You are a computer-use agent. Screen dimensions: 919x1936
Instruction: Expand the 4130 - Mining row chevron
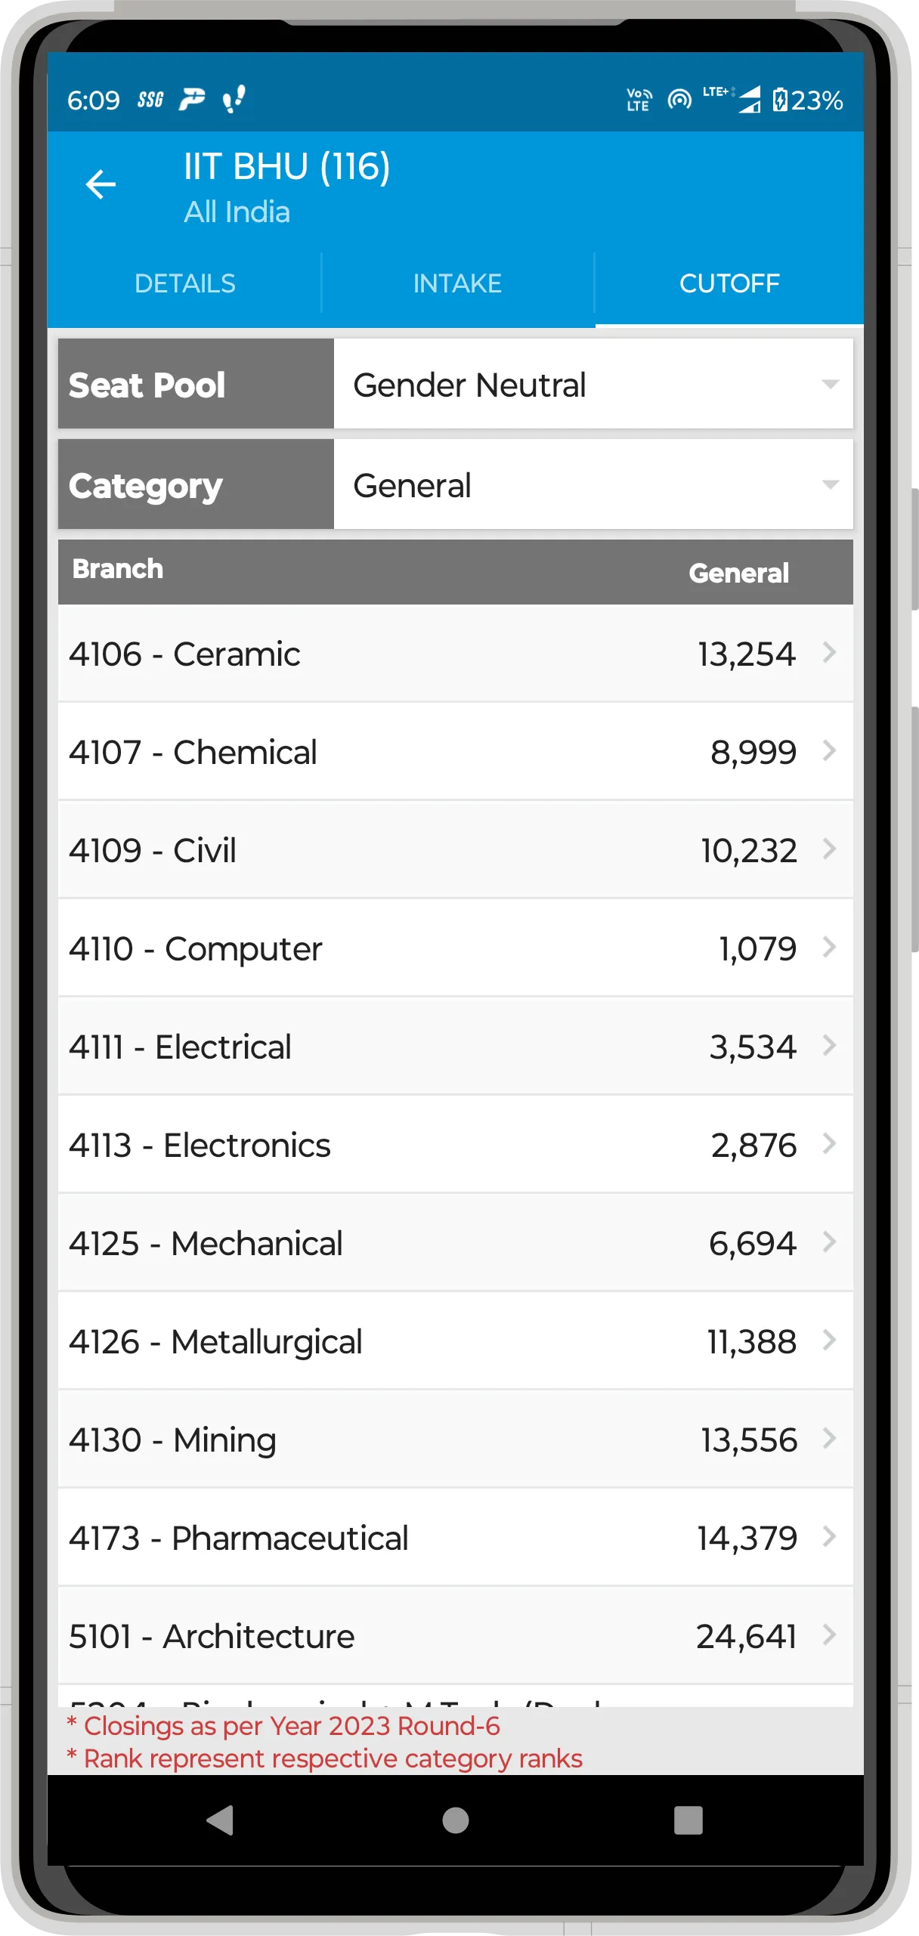click(829, 1440)
